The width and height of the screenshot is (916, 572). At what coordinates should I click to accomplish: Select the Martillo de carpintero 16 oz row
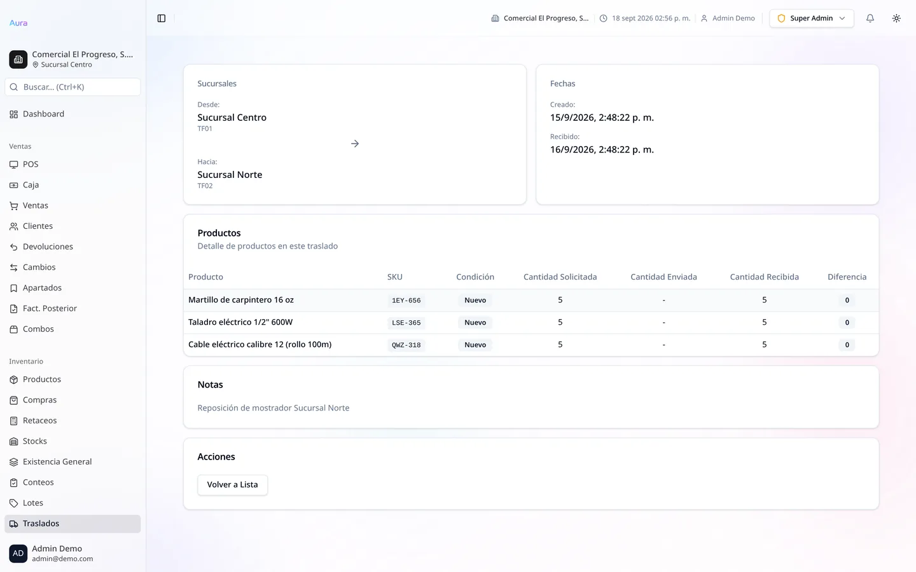click(531, 301)
